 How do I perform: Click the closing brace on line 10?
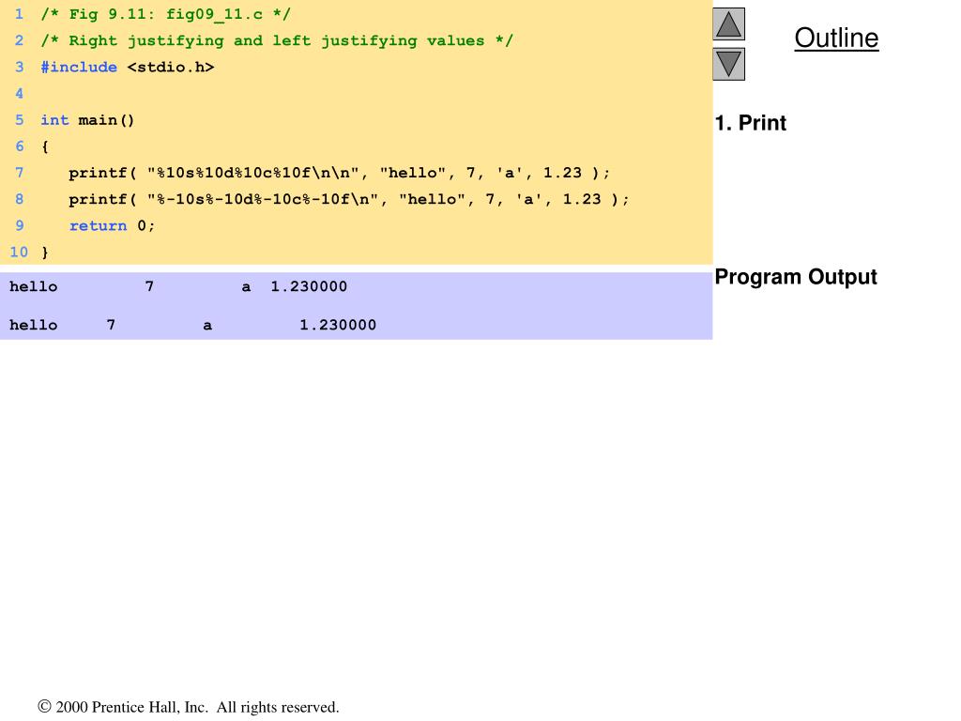[45, 252]
